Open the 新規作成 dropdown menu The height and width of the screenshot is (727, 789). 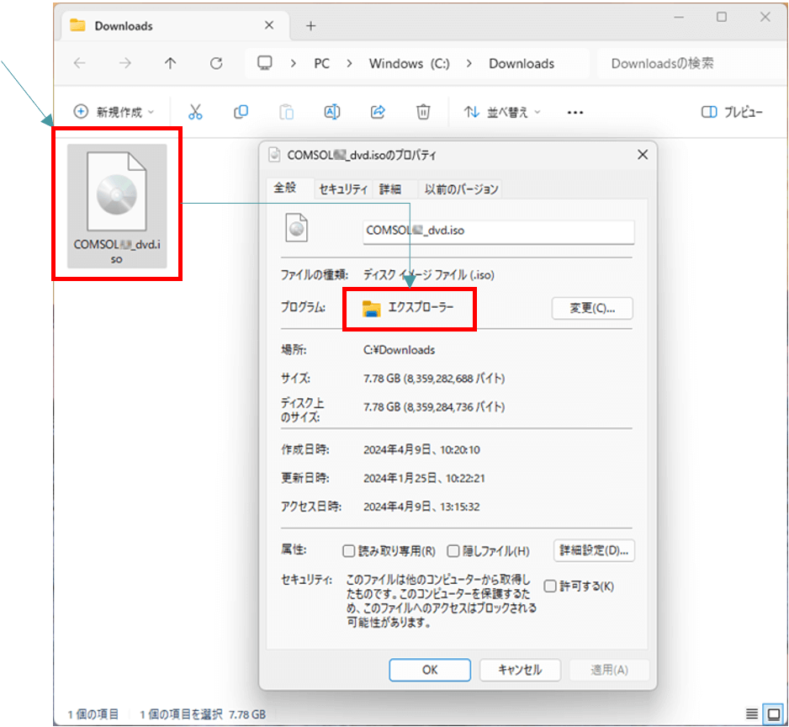click(114, 112)
